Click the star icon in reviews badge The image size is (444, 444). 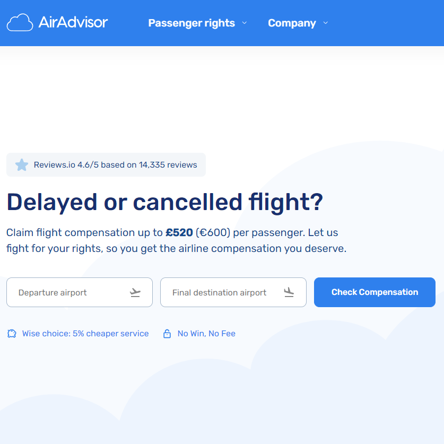pos(22,165)
